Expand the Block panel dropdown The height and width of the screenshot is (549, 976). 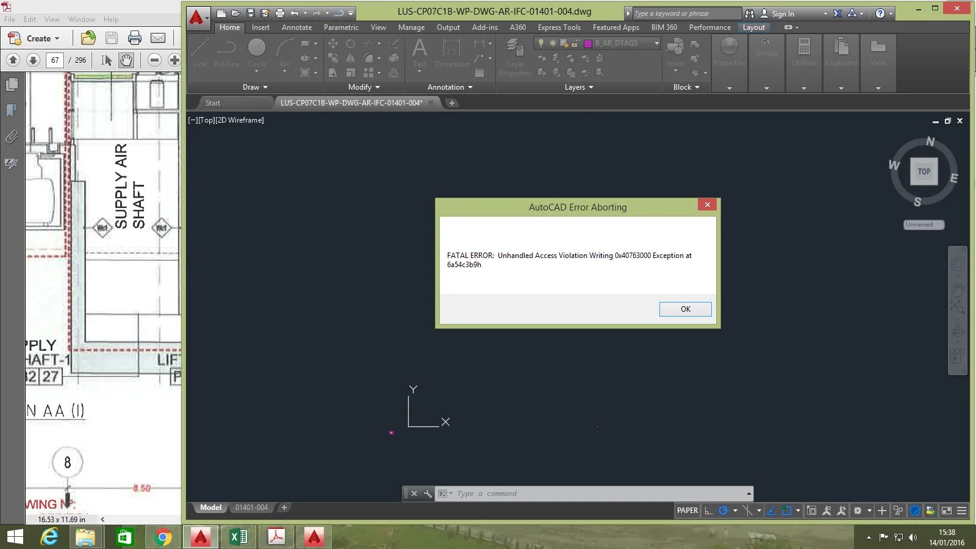click(686, 87)
